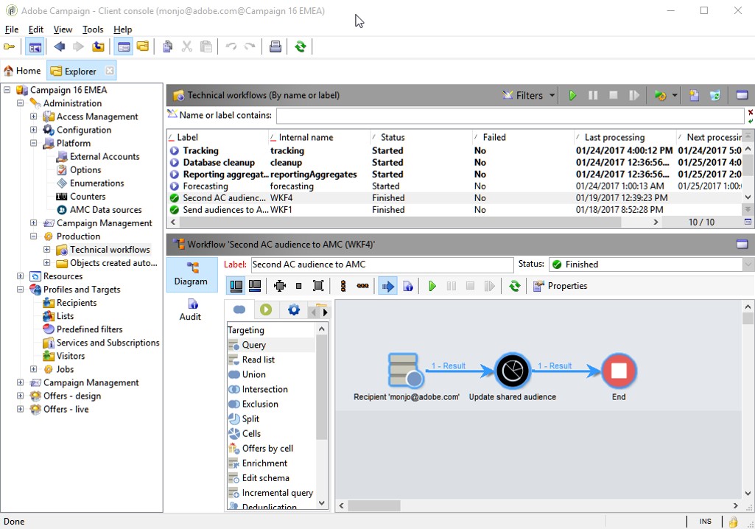The height and width of the screenshot is (529, 755).
Task: Collapse the Administration tree node
Action: pyautogui.click(x=20, y=103)
